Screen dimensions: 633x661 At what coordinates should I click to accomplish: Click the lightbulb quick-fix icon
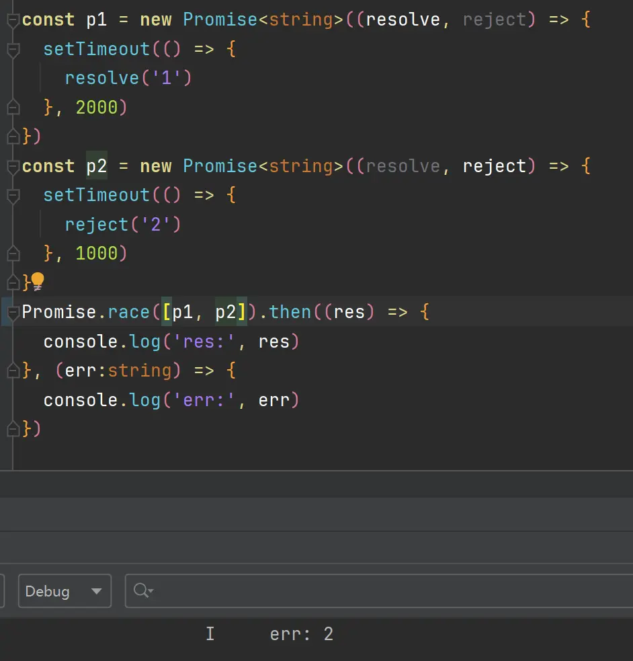[36, 282]
